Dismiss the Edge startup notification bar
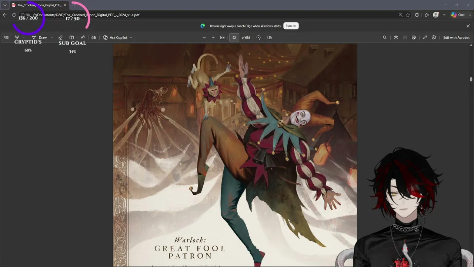 [468, 26]
